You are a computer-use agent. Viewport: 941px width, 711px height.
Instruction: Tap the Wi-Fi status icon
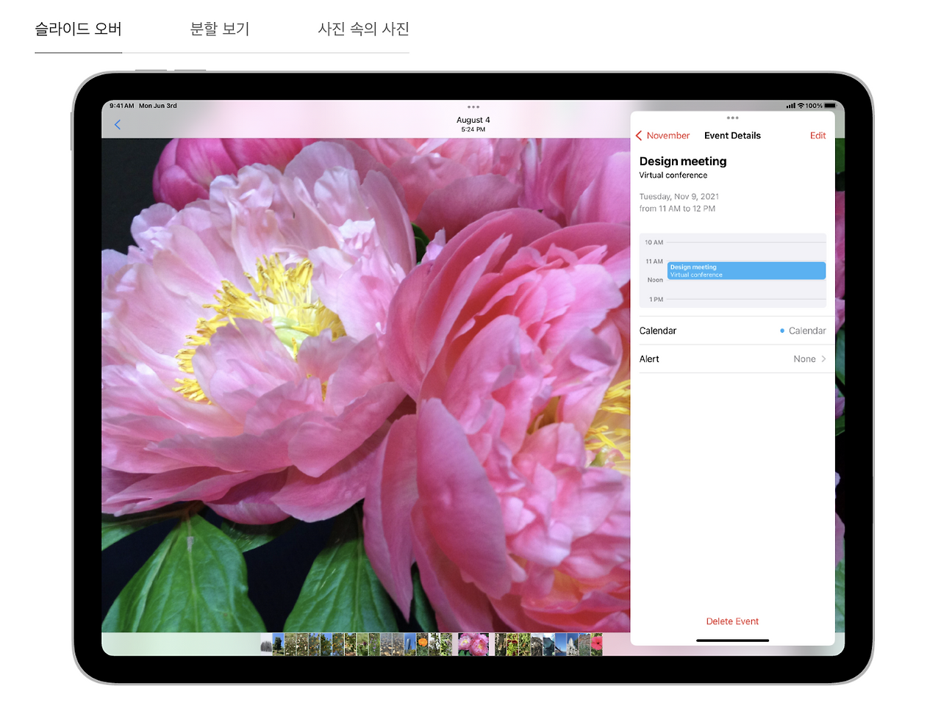coord(801,106)
